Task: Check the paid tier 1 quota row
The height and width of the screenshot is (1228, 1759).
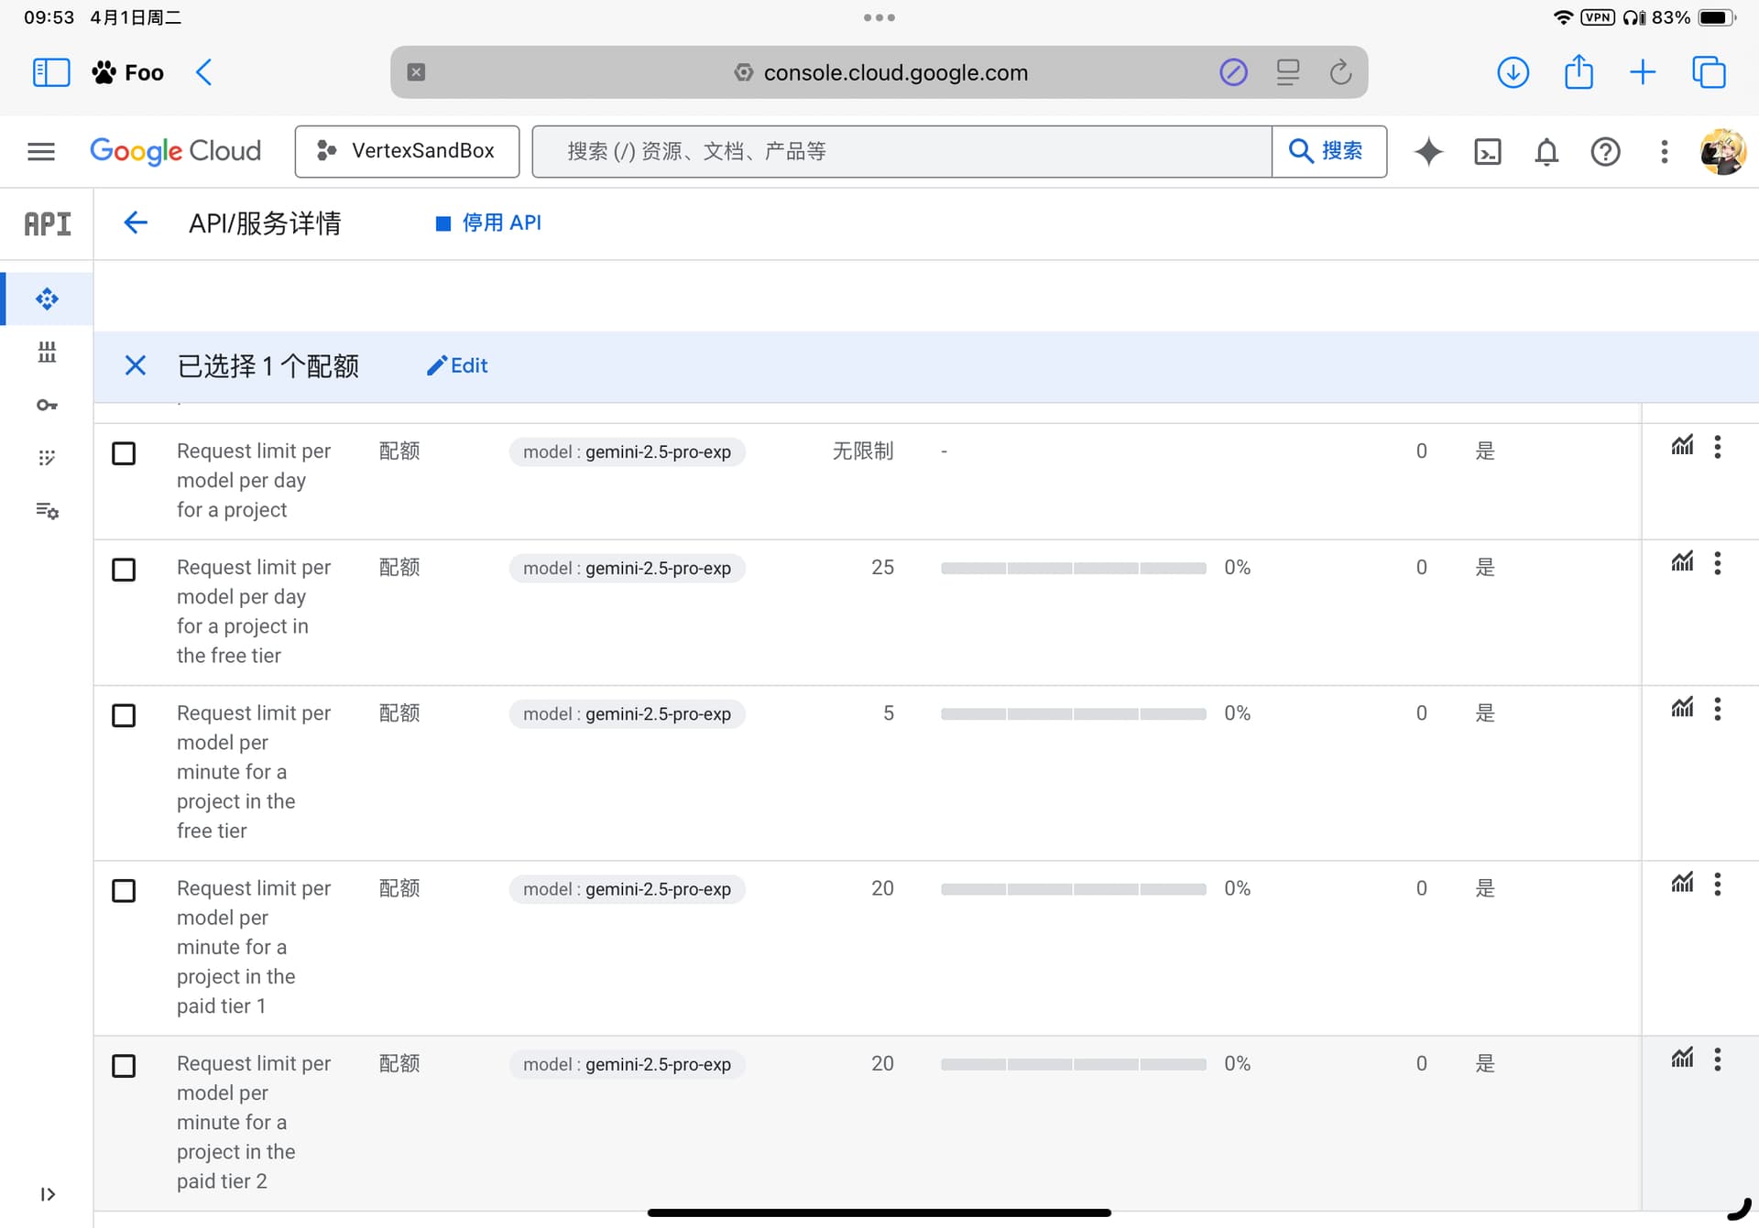Action: click(124, 891)
